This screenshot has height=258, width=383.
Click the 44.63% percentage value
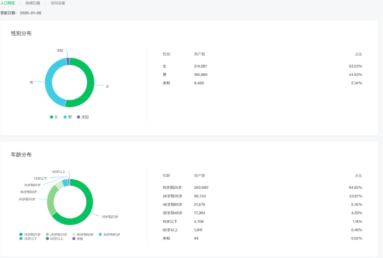(356, 74)
